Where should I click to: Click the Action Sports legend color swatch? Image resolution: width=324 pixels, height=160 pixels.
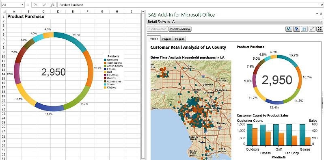coord(105,66)
